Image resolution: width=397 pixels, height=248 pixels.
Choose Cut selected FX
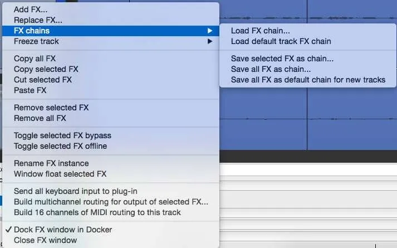pos(111,80)
